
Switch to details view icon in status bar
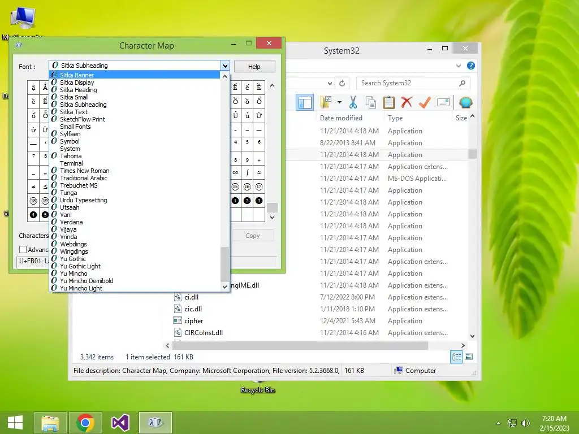click(456, 357)
